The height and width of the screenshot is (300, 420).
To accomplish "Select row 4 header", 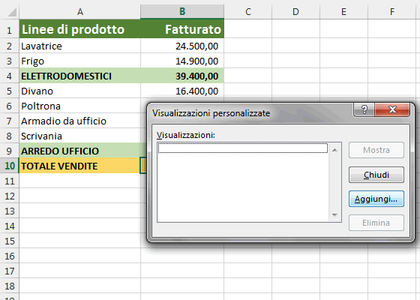I will (9, 76).
